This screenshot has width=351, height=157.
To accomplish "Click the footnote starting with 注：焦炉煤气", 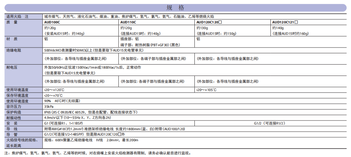I will (x=101, y=153).
